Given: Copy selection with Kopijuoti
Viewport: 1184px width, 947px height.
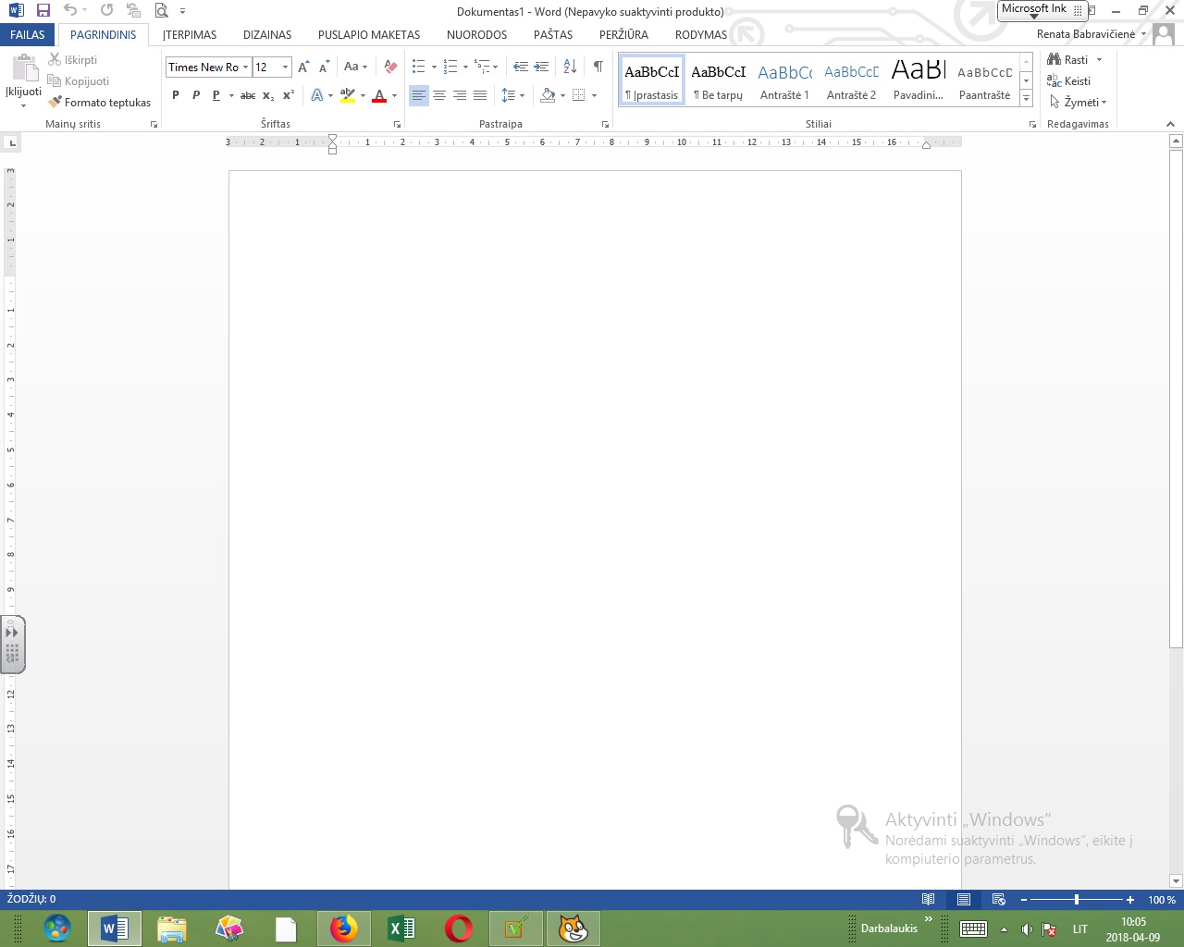Looking at the screenshot, I should coord(79,81).
